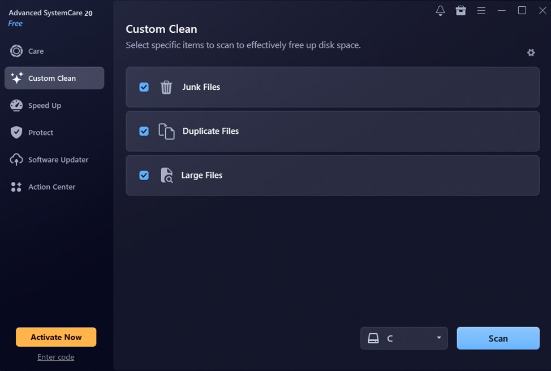Uncheck the Junk Files checkbox
The width and height of the screenshot is (551, 371).
(144, 87)
